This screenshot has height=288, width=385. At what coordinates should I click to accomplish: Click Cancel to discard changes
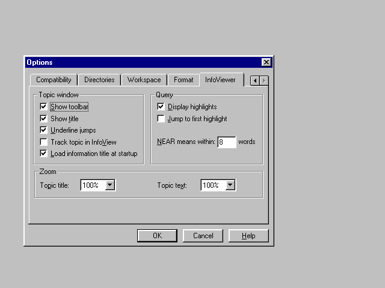click(203, 236)
